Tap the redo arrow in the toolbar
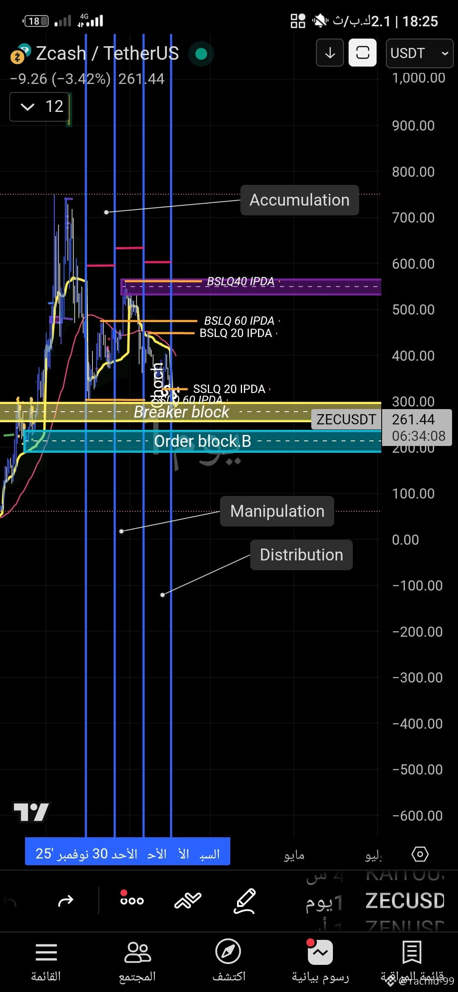Viewport: 458px width, 992px height. (65, 900)
